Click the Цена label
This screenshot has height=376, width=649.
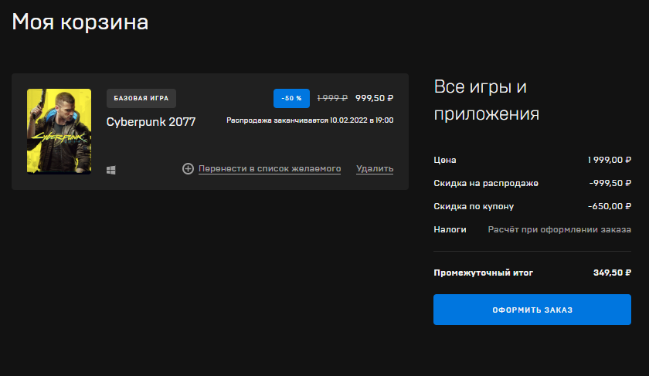[445, 160]
